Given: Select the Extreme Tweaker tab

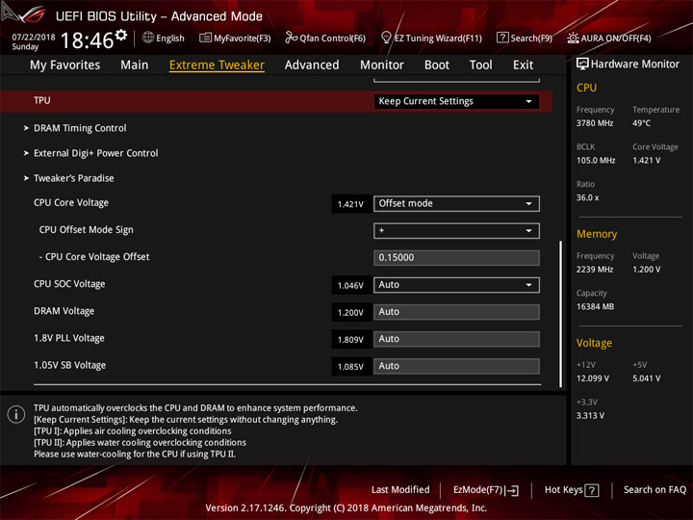Looking at the screenshot, I should [x=217, y=65].
